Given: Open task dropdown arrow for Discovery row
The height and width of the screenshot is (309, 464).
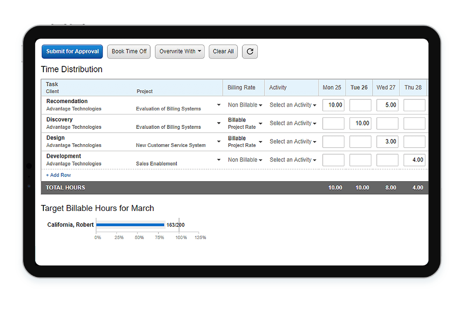Looking at the screenshot, I should coord(218,123).
